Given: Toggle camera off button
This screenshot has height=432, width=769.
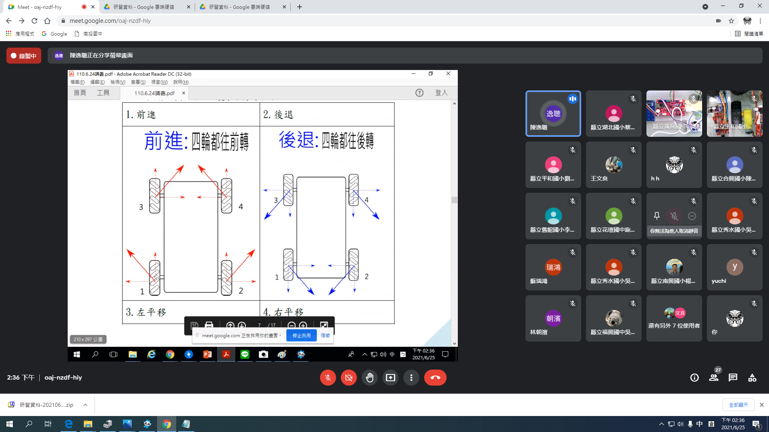Looking at the screenshot, I should coord(348,378).
